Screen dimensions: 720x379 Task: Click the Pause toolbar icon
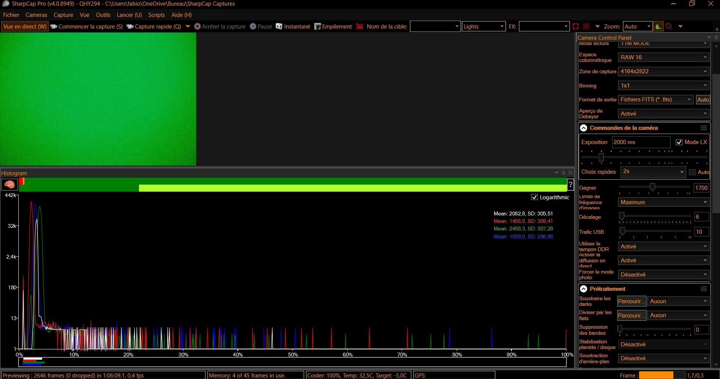(x=253, y=26)
